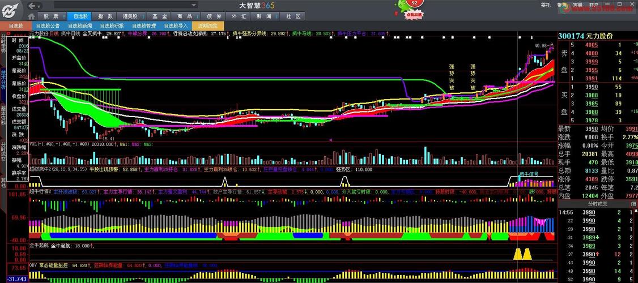This screenshot has height=283, width=638.
Task: Click the red 92 score circle
Action: pos(415,3)
